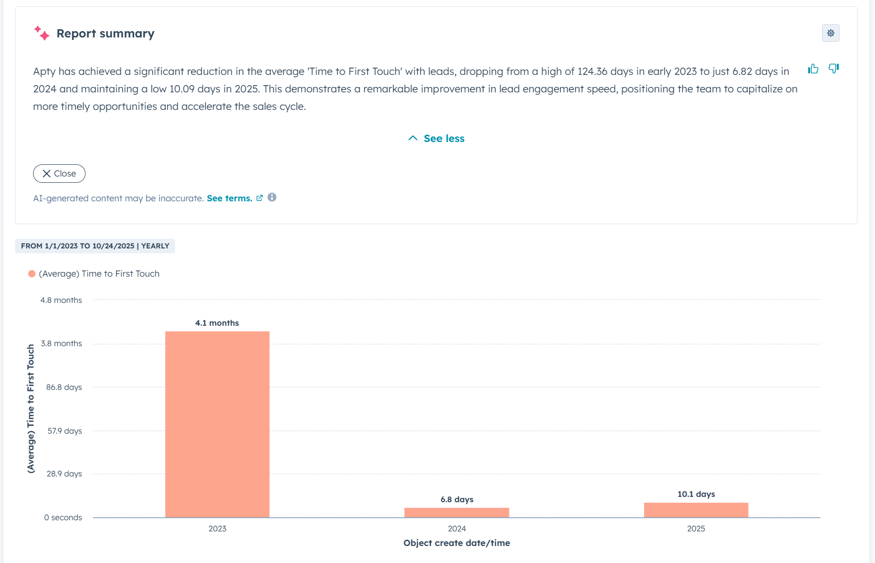Click the 4.1 months data label
The image size is (875, 563).
pyautogui.click(x=217, y=323)
